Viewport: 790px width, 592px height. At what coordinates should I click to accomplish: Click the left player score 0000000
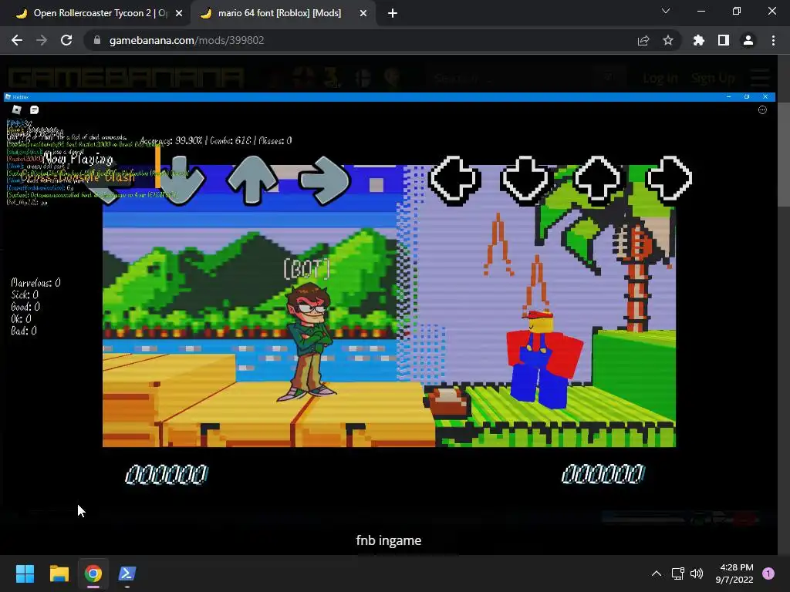[167, 474]
